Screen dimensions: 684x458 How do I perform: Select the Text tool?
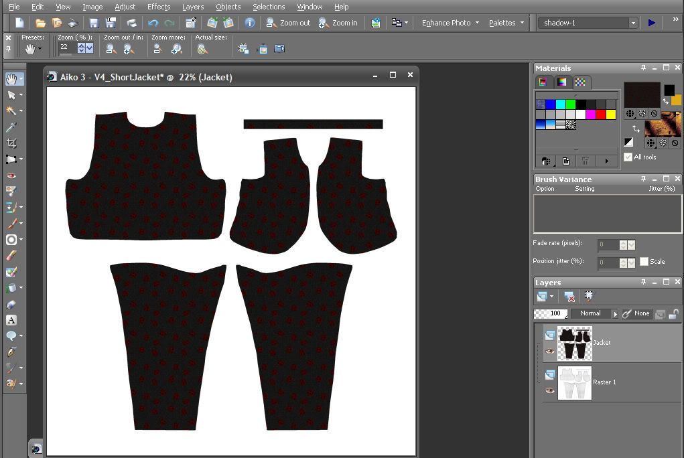pos(11,320)
